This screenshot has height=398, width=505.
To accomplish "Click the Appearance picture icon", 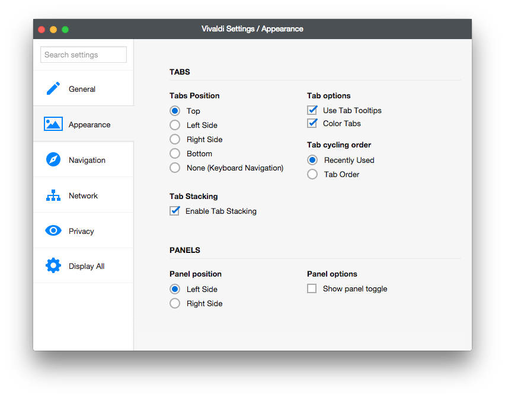I will coord(53,124).
